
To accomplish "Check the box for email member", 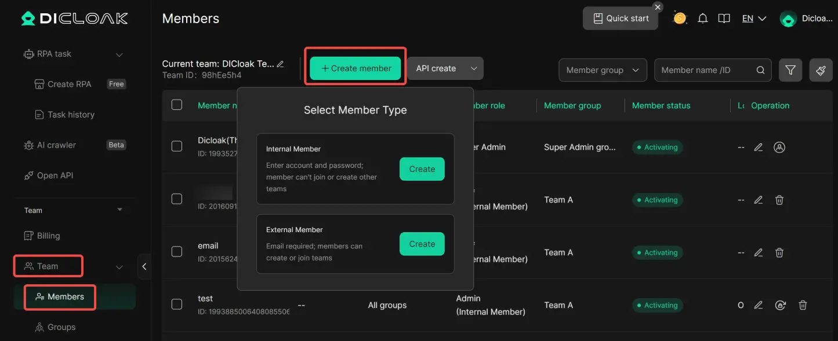I will pos(177,251).
